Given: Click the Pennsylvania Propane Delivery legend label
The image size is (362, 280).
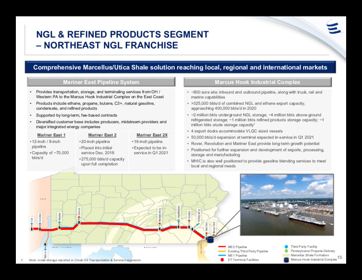Looking at the screenshot, I should [x=313, y=251].
